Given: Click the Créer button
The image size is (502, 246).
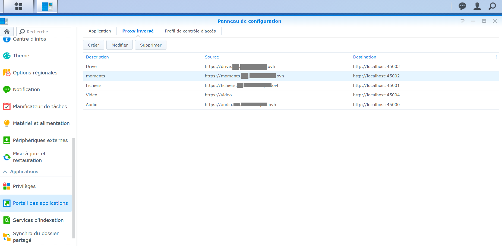Looking at the screenshot, I should [93, 45].
